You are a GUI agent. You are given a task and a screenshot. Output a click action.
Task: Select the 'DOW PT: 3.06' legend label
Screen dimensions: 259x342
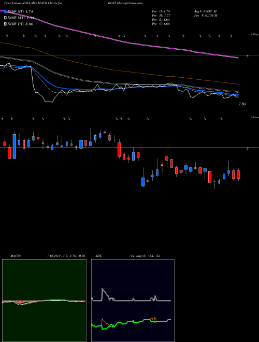pyautogui.click(x=20, y=24)
